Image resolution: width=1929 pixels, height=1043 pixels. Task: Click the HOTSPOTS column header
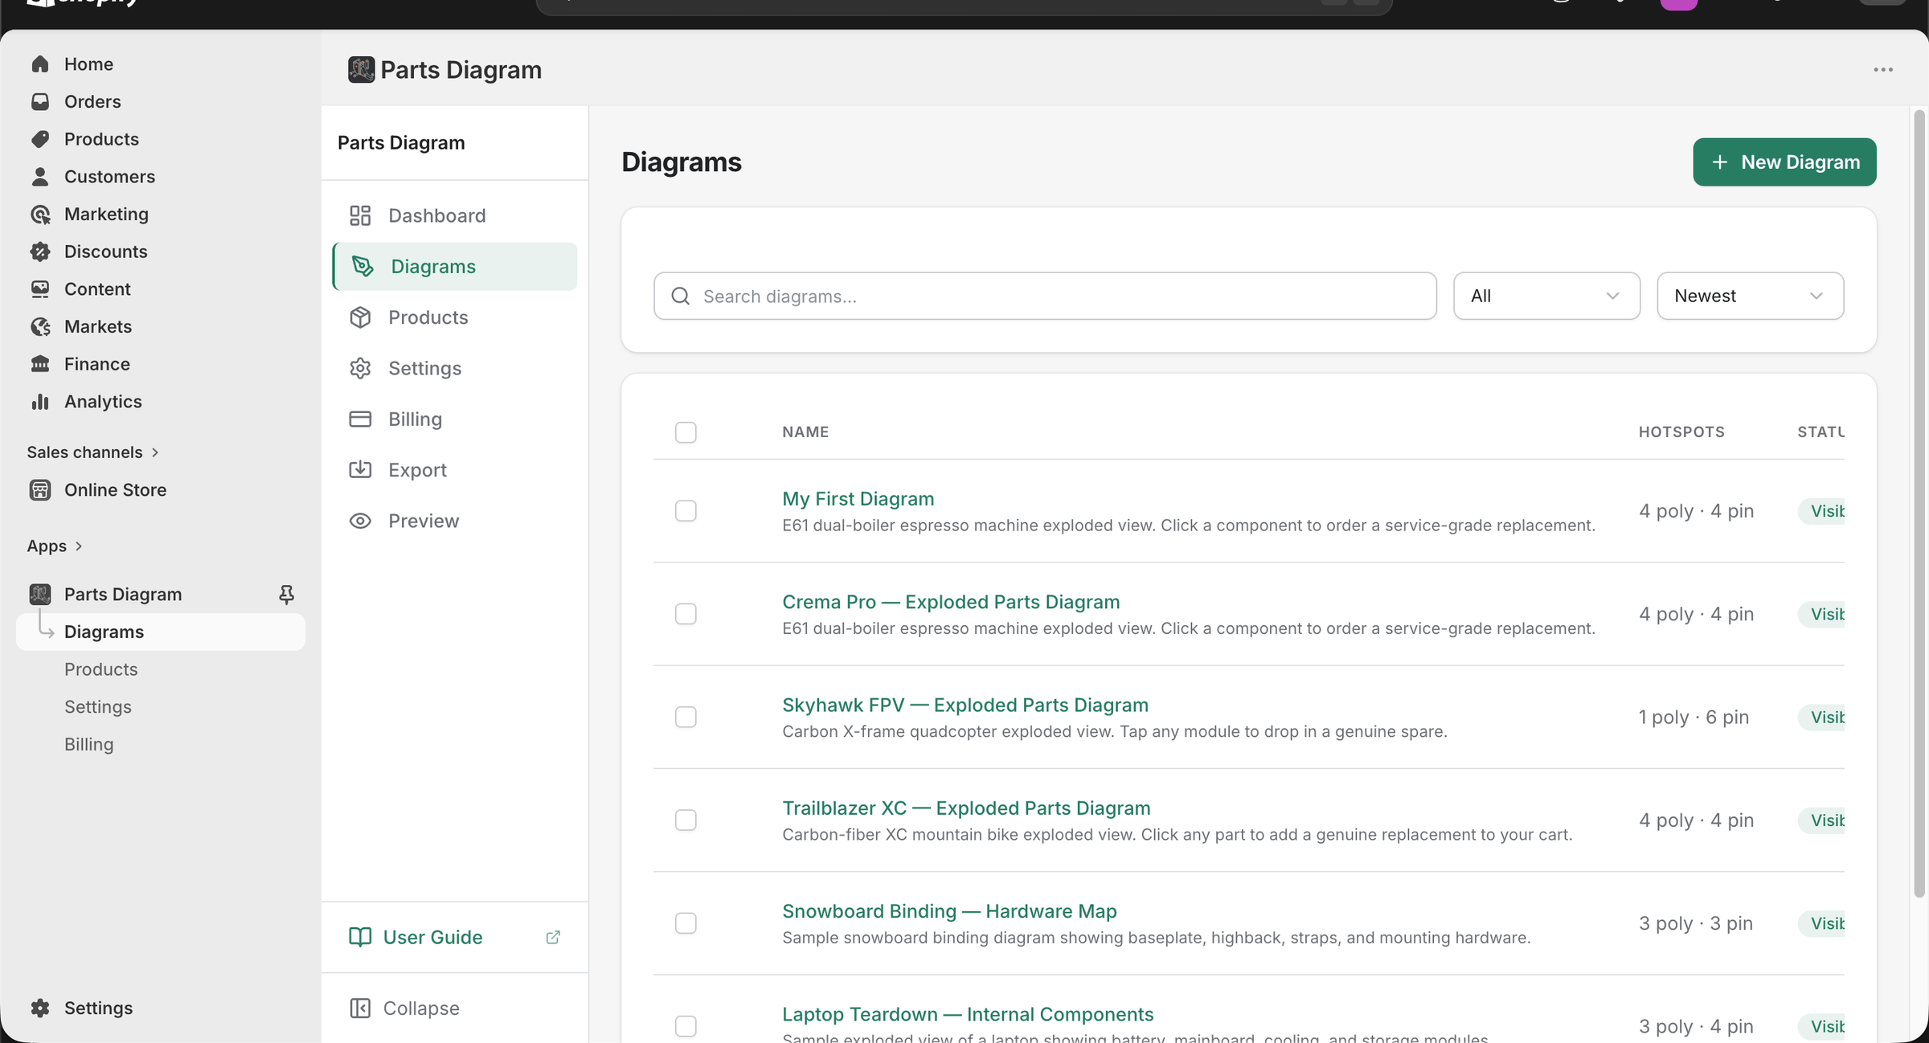1681,432
